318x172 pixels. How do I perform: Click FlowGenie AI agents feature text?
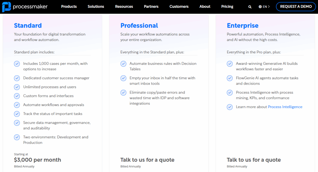(267, 81)
